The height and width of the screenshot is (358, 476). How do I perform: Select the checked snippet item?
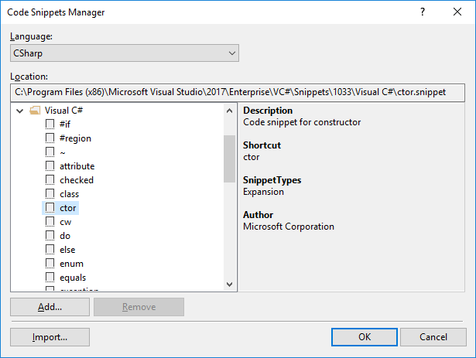[x=77, y=180]
